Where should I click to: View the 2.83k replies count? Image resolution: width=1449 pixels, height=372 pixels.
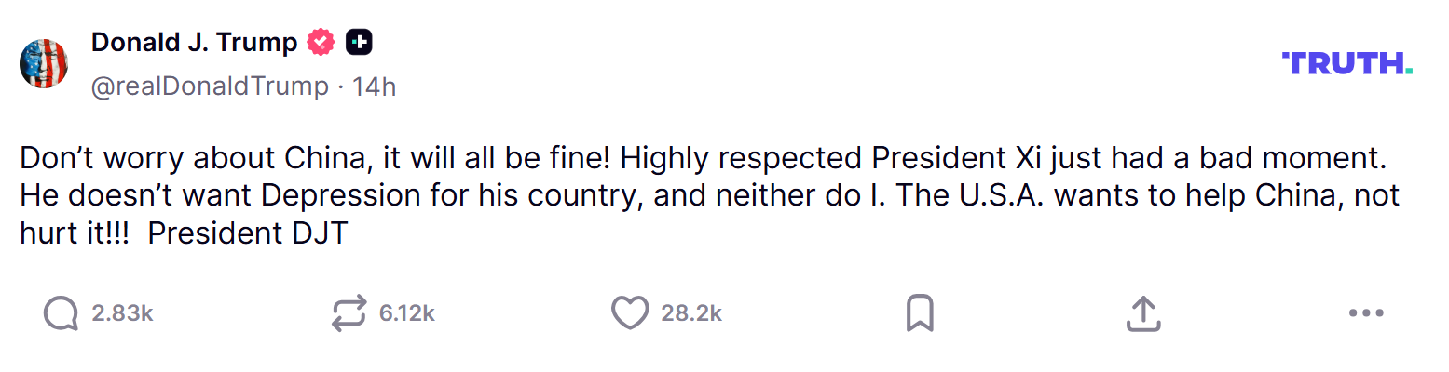[122, 314]
